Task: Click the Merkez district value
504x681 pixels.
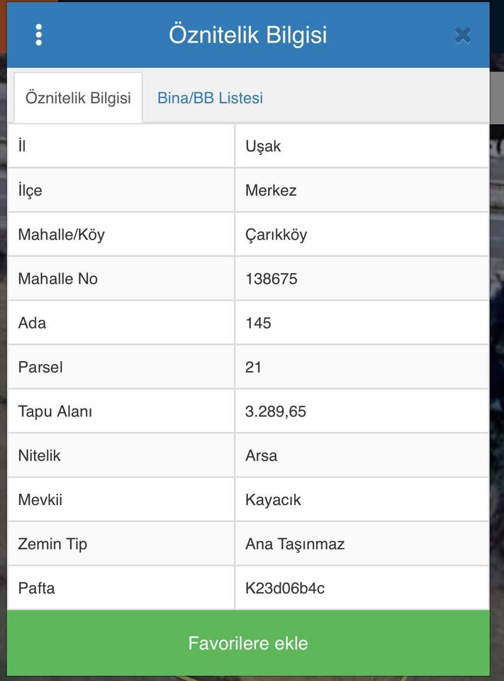Action: pyautogui.click(x=271, y=190)
